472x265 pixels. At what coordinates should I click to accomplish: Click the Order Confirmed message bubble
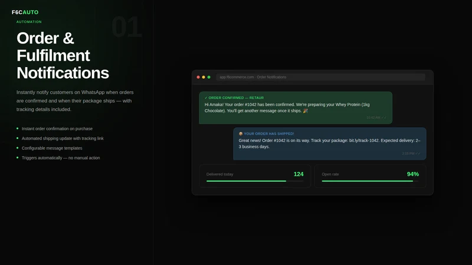pyautogui.click(x=296, y=108)
